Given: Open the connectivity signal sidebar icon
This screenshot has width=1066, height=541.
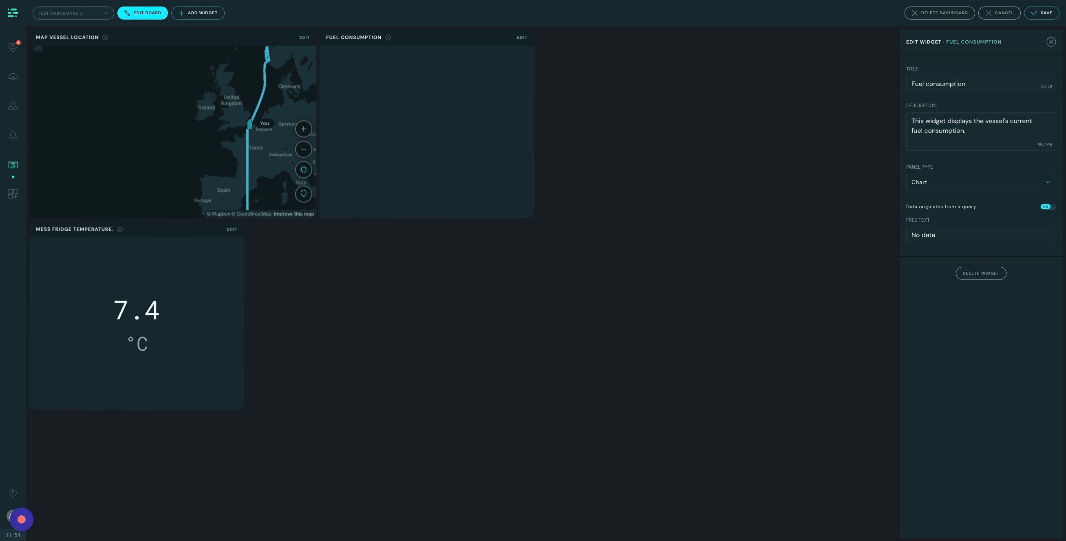Looking at the screenshot, I should tap(13, 106).
